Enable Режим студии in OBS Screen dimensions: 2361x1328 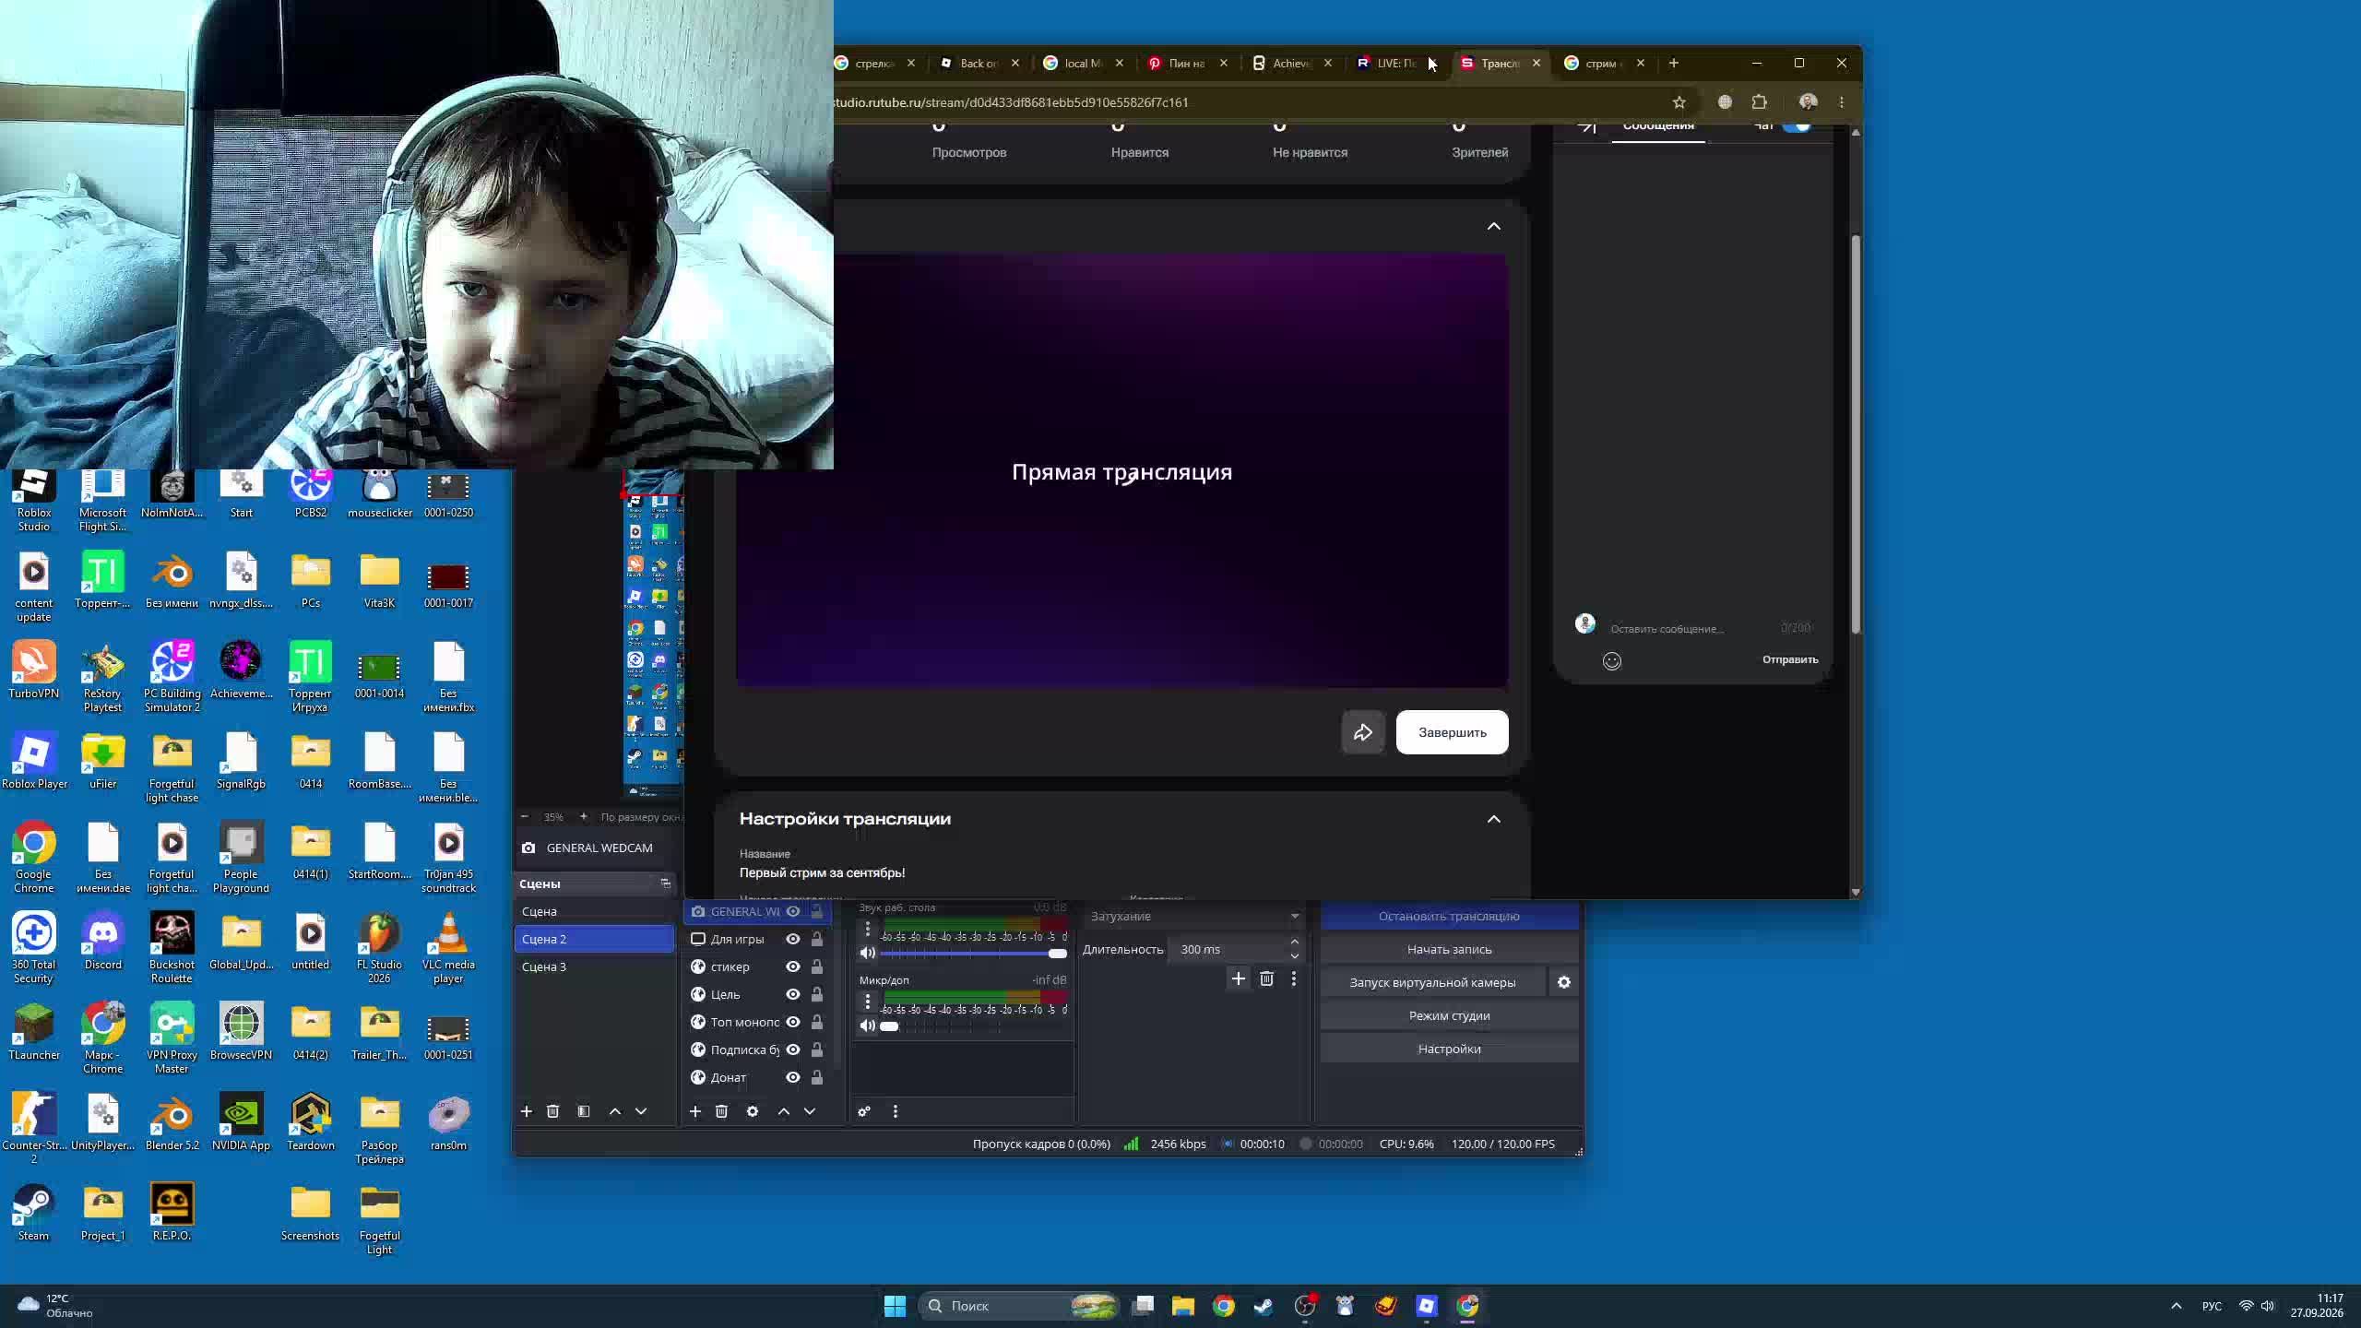point(1449,1015)
